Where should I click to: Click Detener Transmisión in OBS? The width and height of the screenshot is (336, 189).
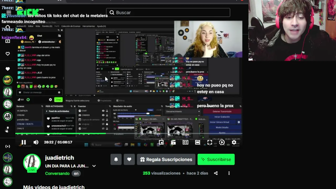[x=222, y=112]
